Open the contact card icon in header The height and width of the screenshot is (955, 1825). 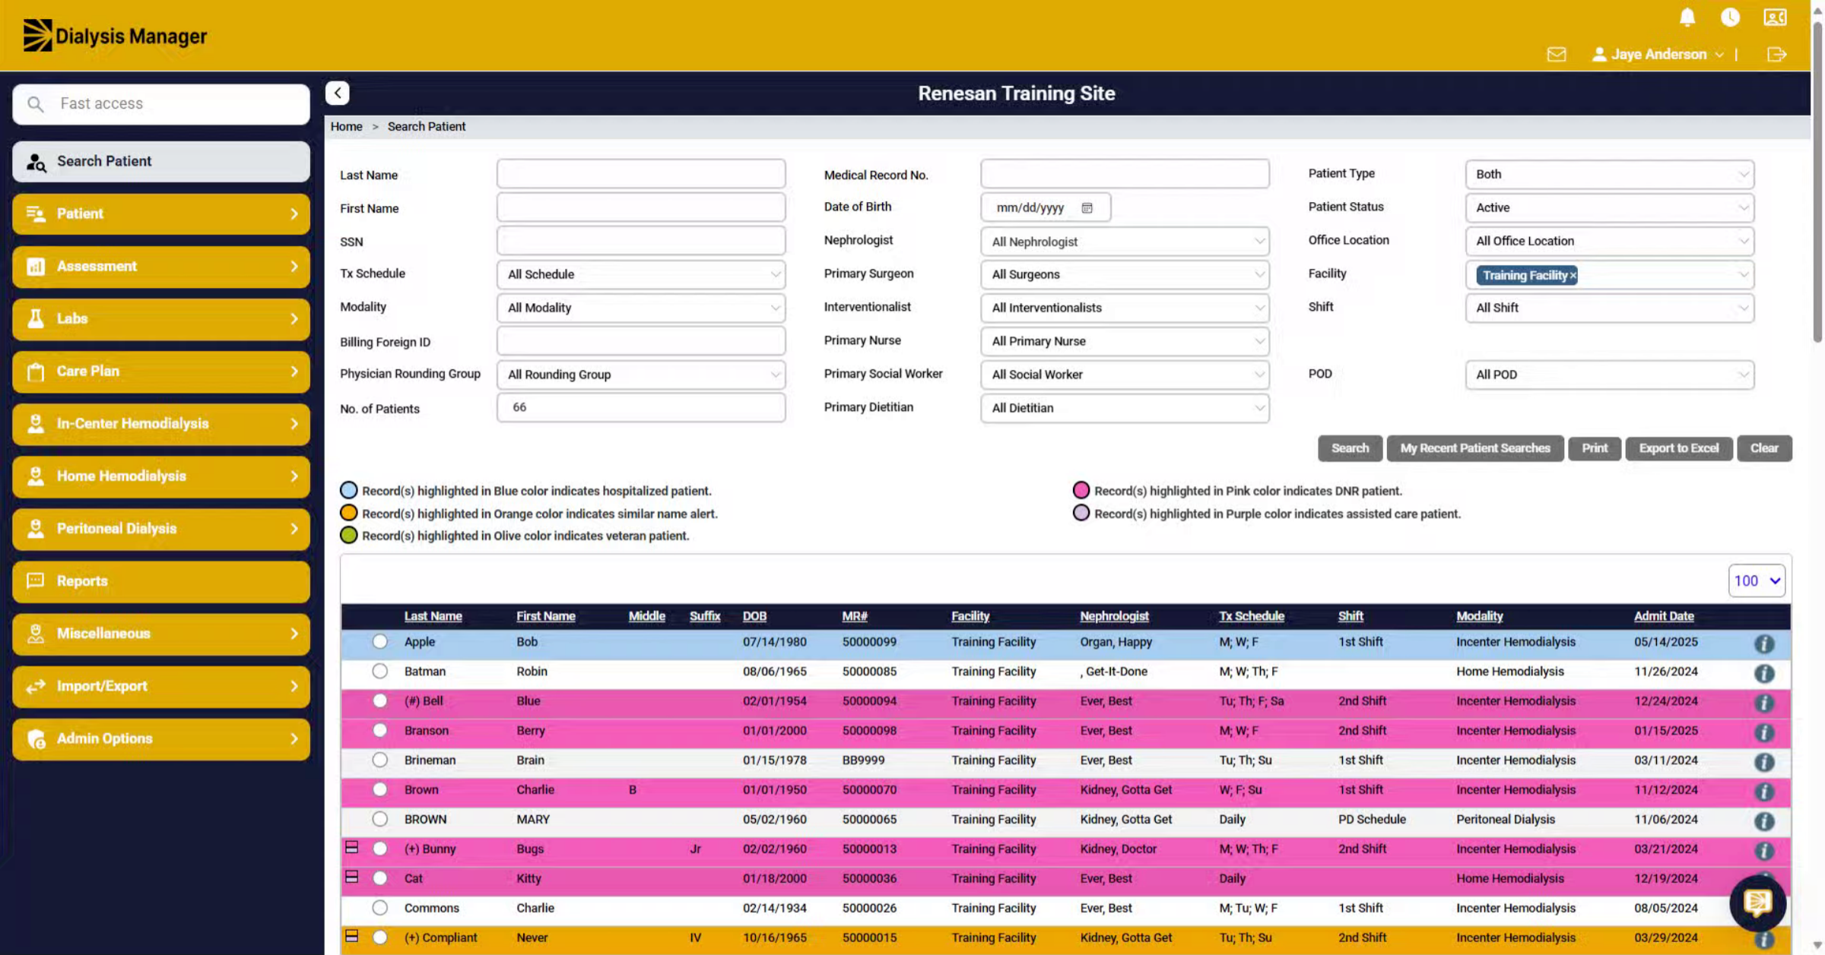(1775, 17)
